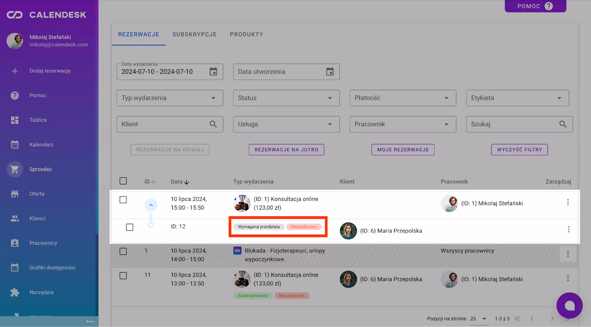Open the Płatność dropdown

pyautogui.click(x=403, y=98)
